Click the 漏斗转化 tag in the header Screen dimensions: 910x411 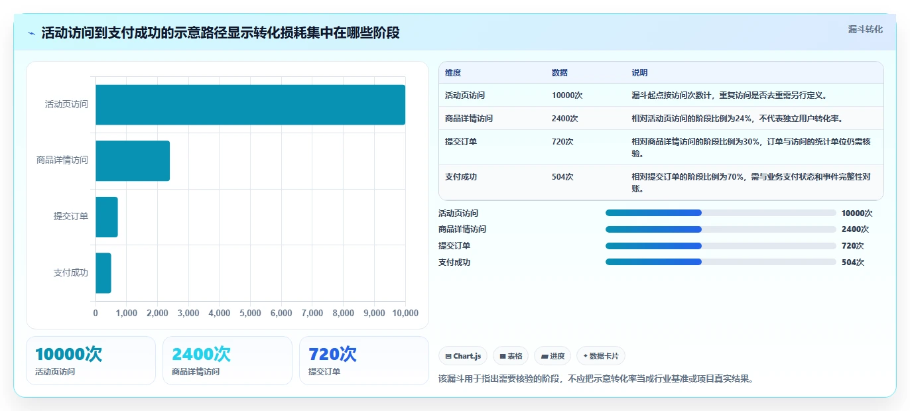pyautogui.click(x=866, y=29)
